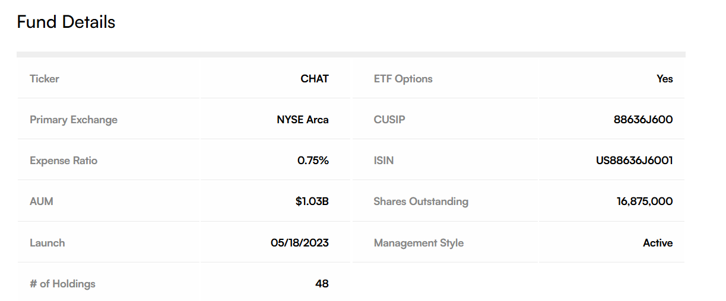Click the CUSIP number 88636J600

click(643, 120)
